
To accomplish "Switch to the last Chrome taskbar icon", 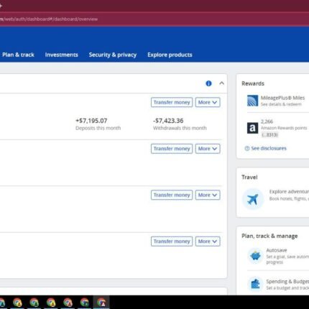I will click(101, 303).
